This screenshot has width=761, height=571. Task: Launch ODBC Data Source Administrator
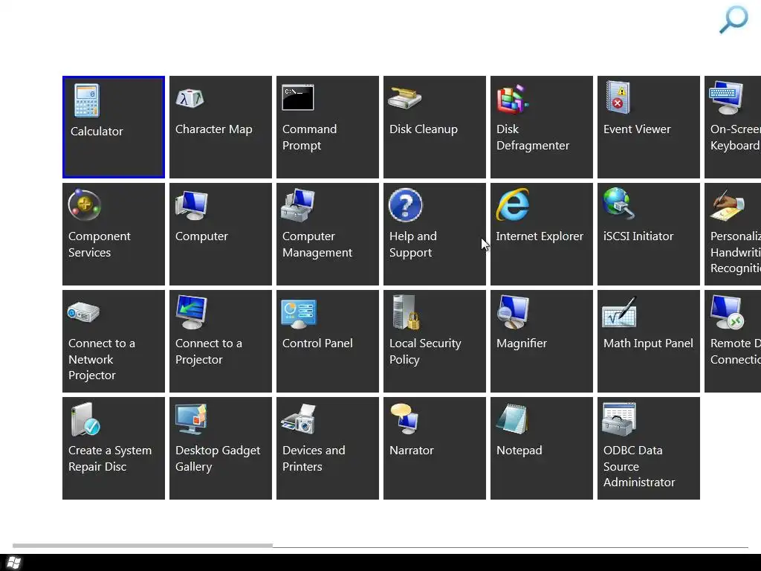pyautogui.click(x=649, y=448)
